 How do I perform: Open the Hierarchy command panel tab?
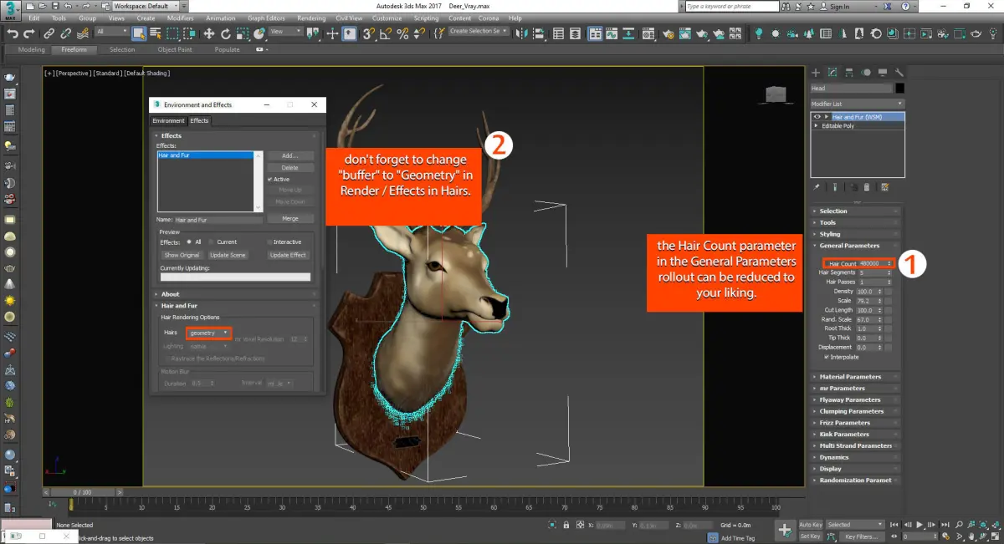click(849, 73)
